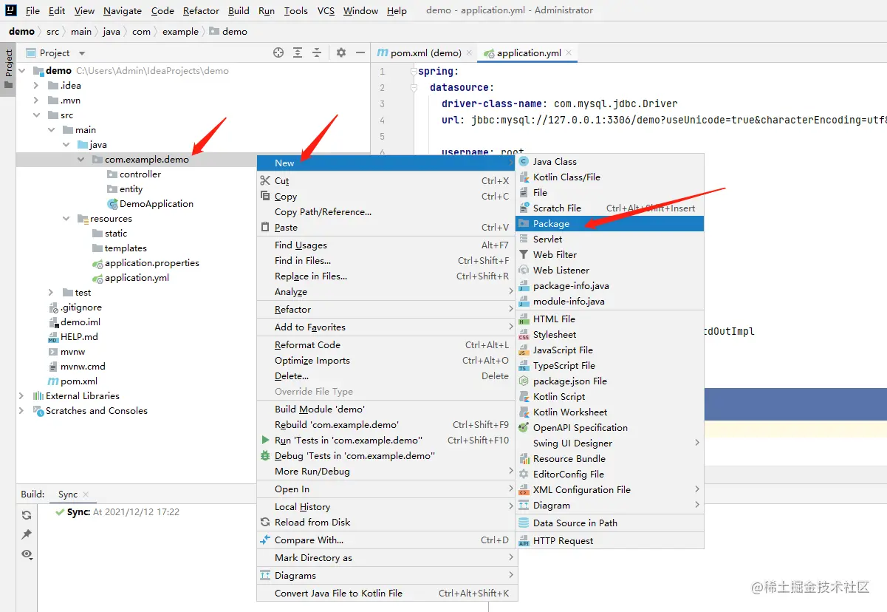887x612 pixels.
Task: Select Find Usages in context menu
Action: [387, 245]
